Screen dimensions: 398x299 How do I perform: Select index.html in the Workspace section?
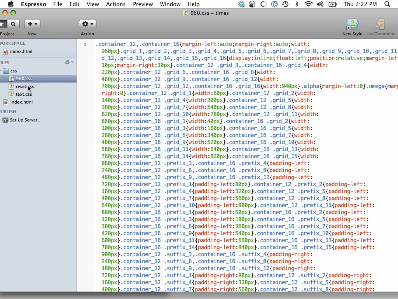tap(21, 51)
